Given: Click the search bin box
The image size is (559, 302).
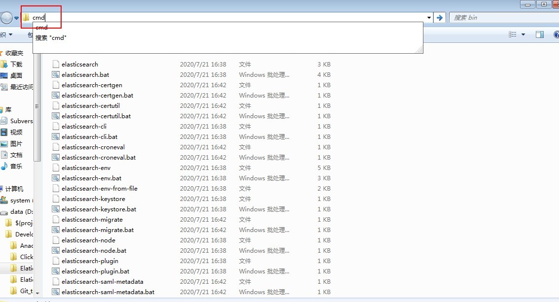Looking at the screenshot, I should 504,17.
